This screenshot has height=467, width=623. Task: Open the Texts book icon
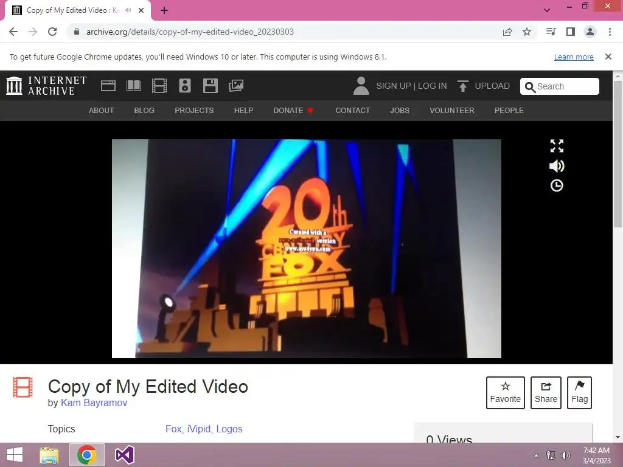[x=133, y=86]
